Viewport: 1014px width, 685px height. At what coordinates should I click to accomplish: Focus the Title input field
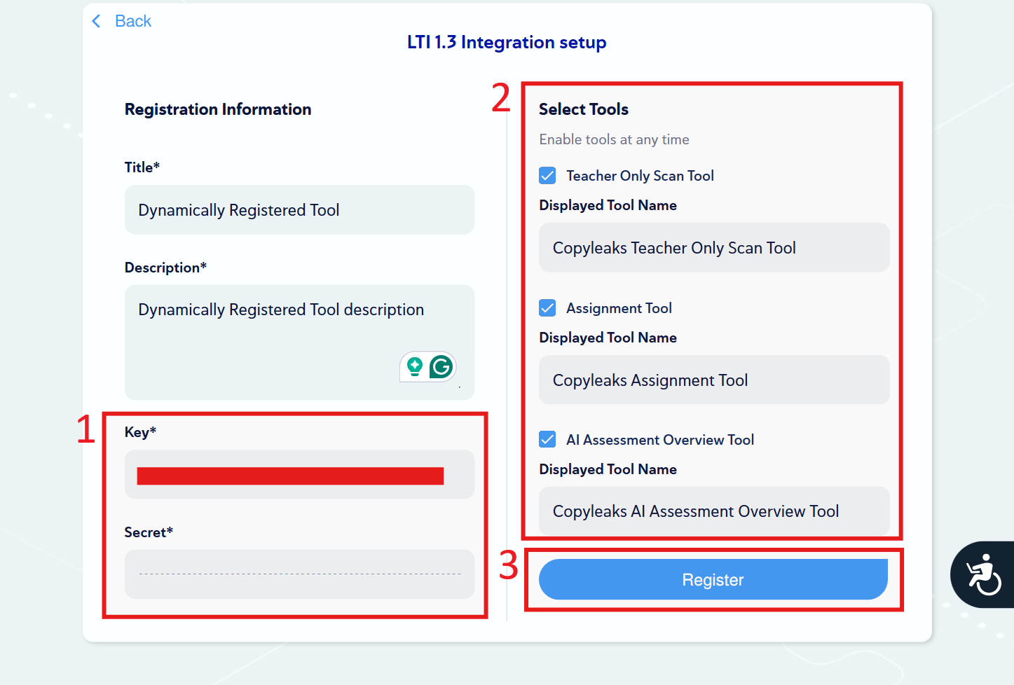tap(299, 209)
